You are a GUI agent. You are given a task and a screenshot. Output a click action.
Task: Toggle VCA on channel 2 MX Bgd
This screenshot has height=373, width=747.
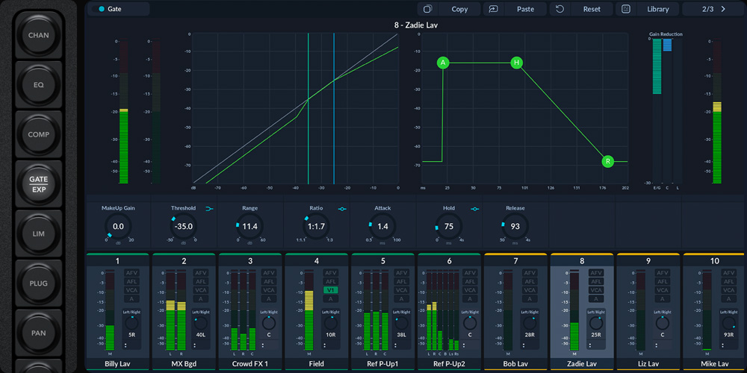click(x=200, y=290)
